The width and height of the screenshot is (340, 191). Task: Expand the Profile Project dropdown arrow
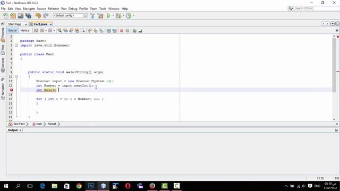[x=133, y=15]
